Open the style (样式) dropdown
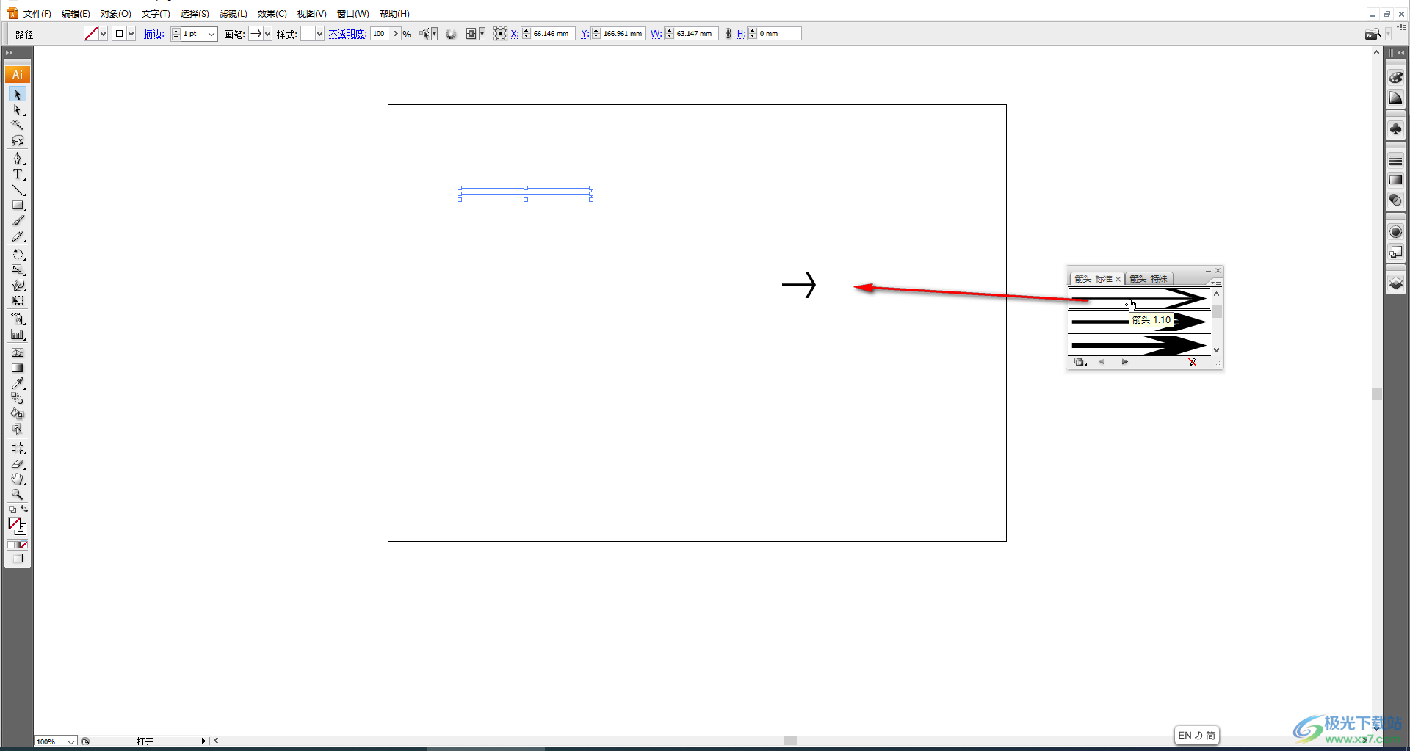The width and height of the screenshot is (1410, 751). pyautogui.click(x=319, y=34)
